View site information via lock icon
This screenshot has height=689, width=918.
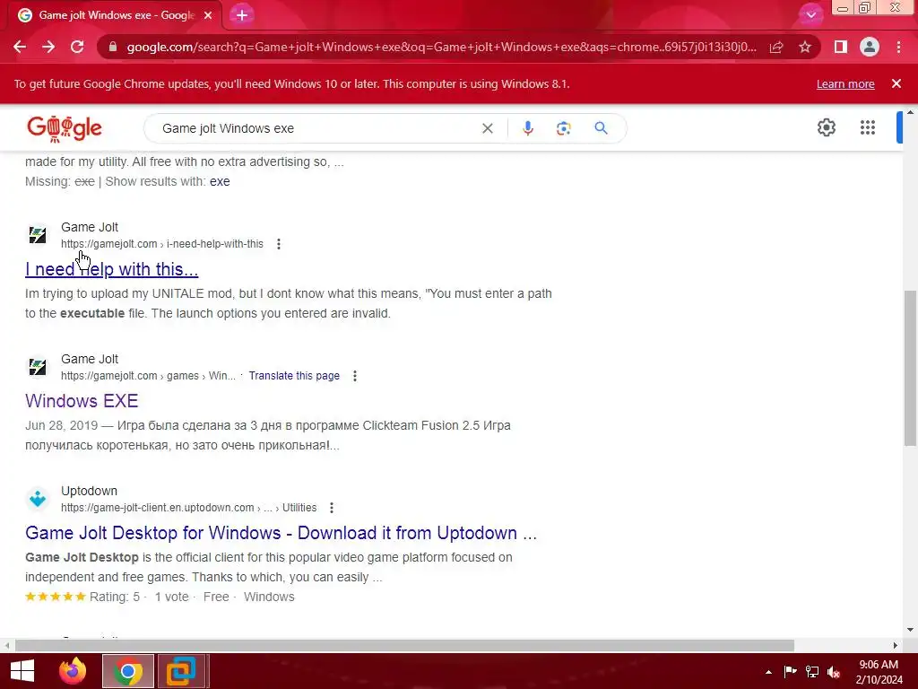pos(113,47)
